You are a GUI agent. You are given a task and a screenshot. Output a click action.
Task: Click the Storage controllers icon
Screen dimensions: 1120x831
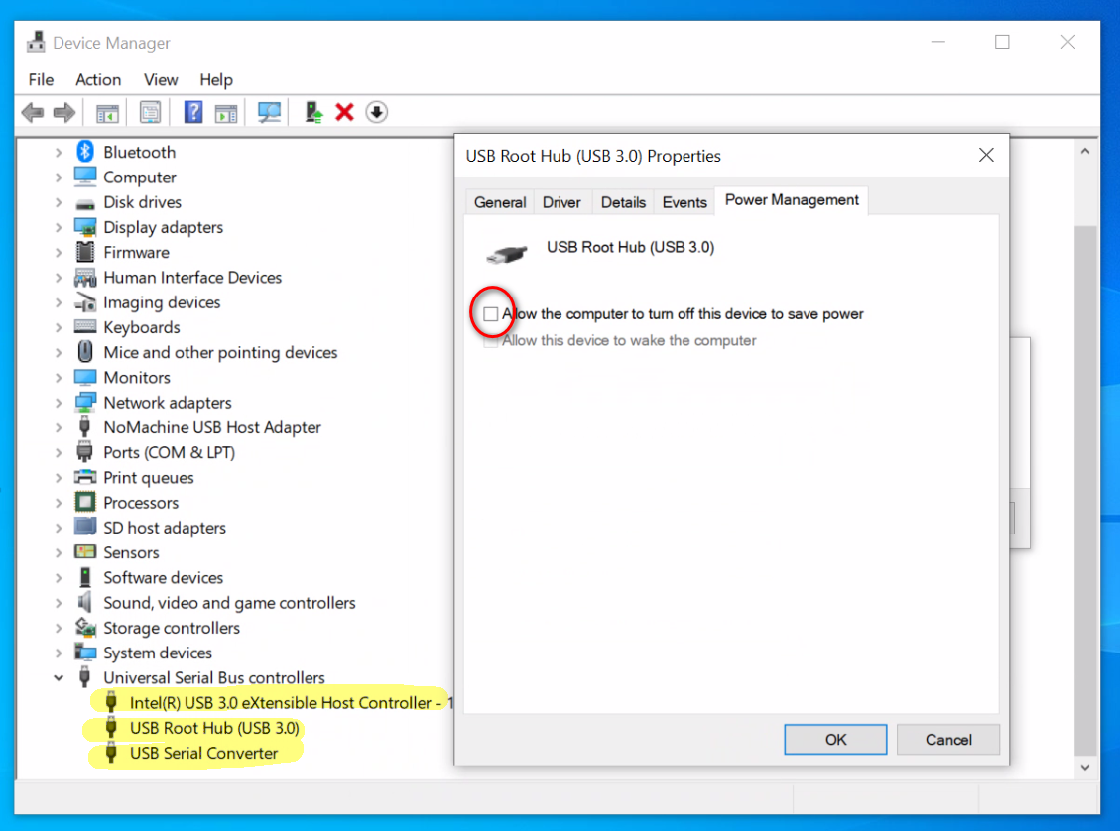pos(85,628)
